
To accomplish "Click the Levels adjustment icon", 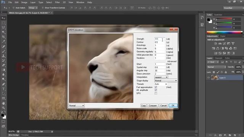I will pos(220,43).
